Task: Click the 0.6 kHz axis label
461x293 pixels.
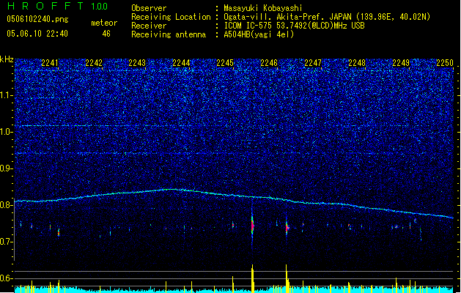Action: pyautogui.click(x=7, y=278)
